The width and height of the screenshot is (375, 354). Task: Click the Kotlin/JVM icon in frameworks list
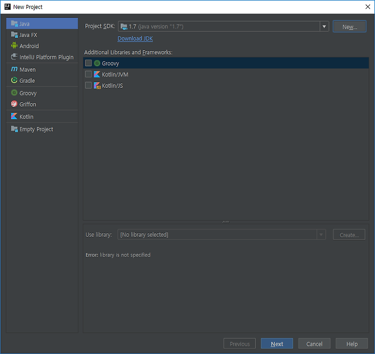tap(97, 74)
